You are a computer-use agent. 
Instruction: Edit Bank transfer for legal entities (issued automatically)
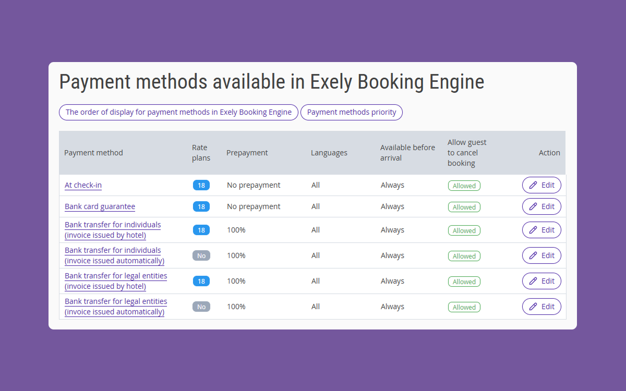pyautogui.click(x=541, y=307)
